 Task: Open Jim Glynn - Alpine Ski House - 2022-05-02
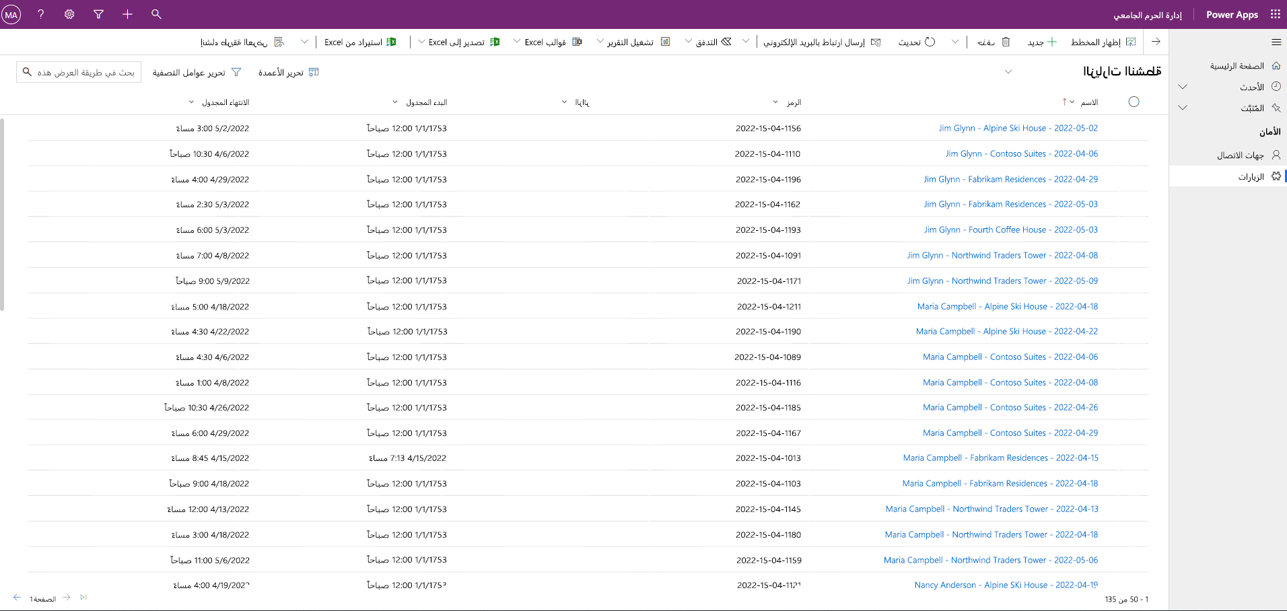(x=1018, y=128)
